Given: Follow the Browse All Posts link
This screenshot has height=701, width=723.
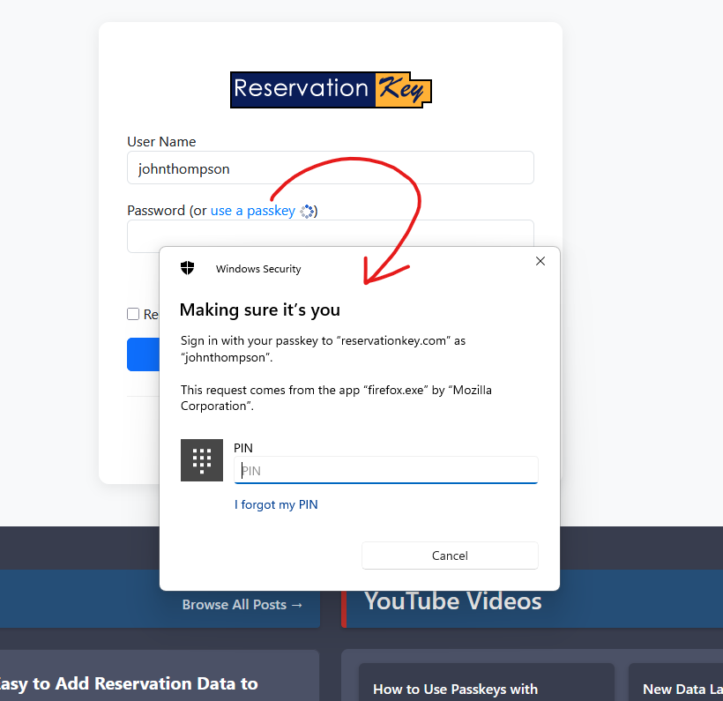Looking at the screenshot, I should point(242,605).
